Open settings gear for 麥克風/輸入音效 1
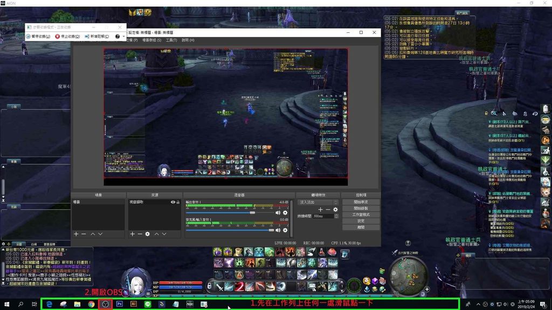The image size is (552, 310). pos(285,230)
